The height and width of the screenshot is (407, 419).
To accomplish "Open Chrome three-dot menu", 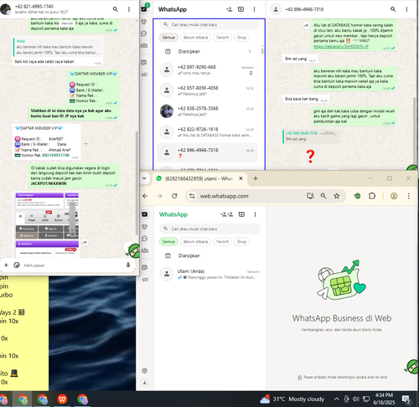I will coord(409,196).
